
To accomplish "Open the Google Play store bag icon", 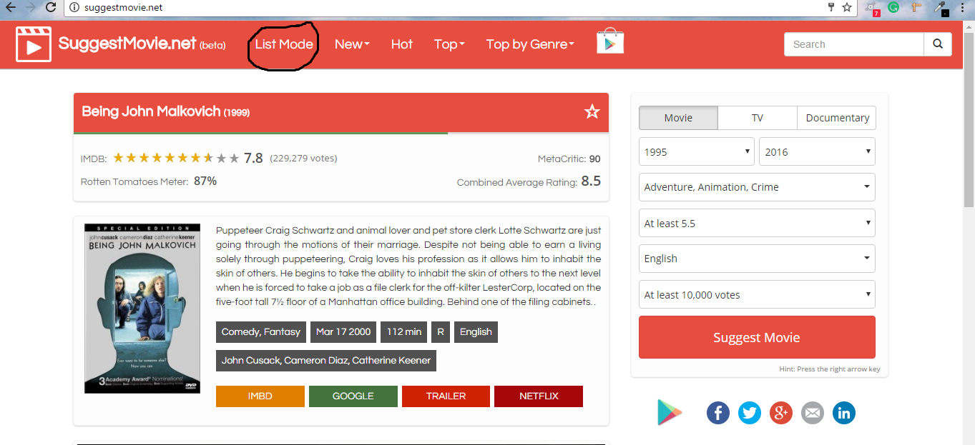I will (610, 41).
